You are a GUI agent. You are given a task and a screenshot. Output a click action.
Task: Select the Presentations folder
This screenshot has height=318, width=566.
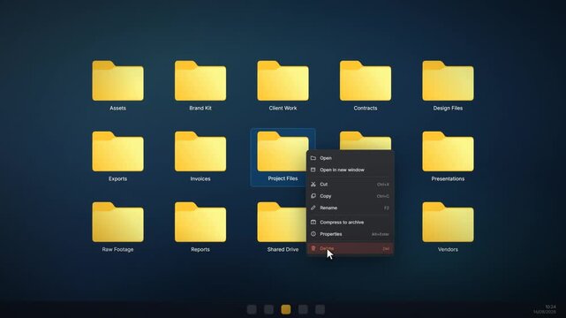coord(448,156)
